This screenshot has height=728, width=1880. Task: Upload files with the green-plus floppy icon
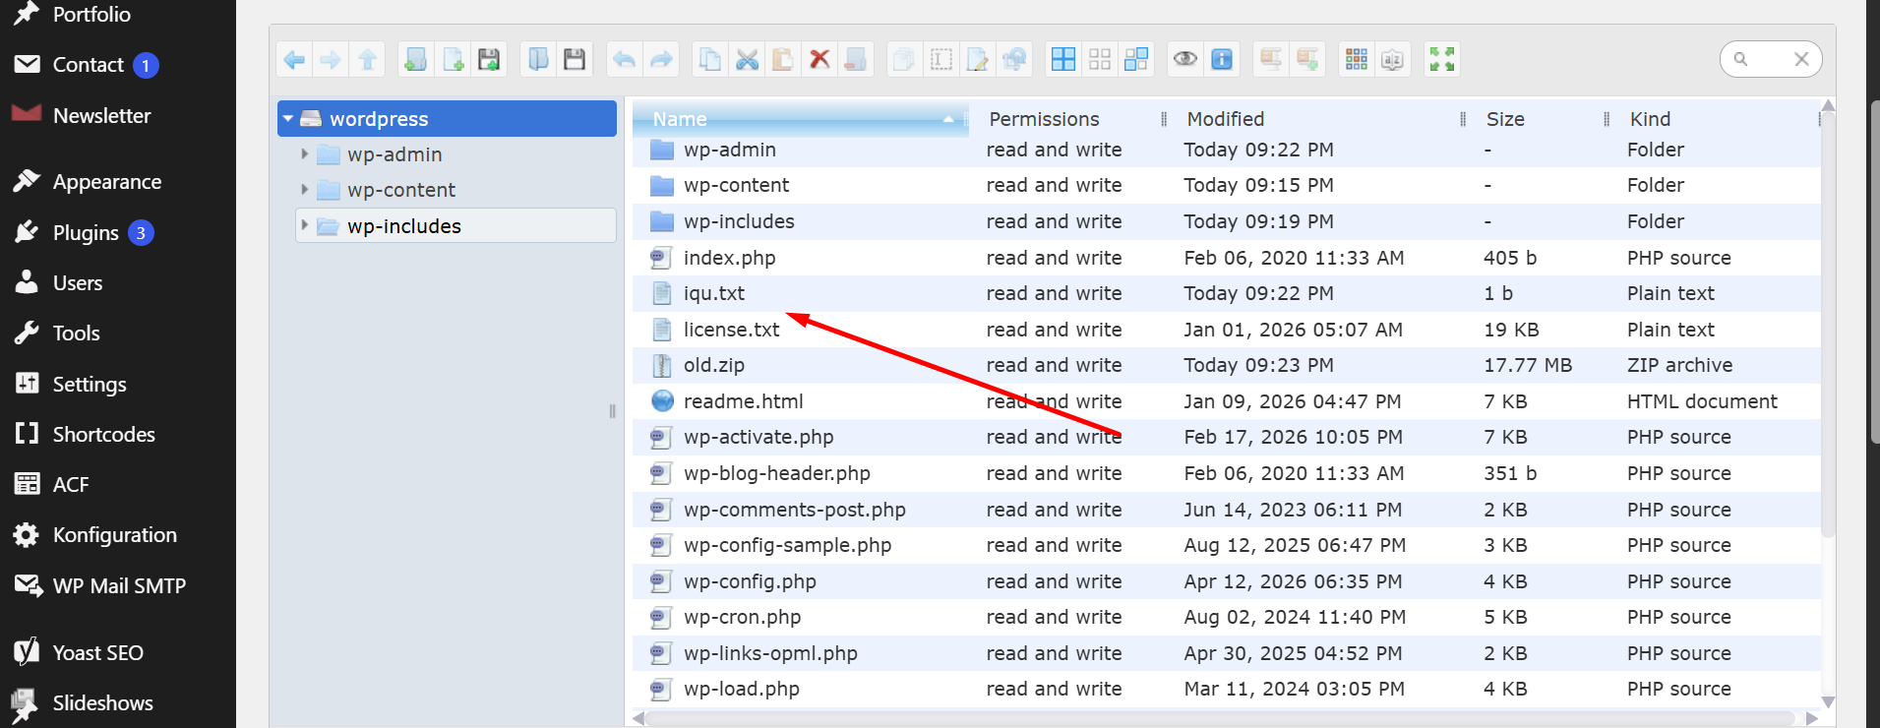[489, 60]
